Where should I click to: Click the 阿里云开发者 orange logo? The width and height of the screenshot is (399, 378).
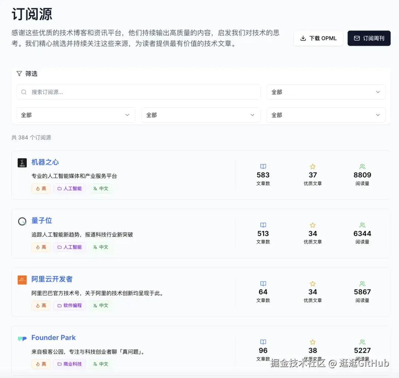(22, 280)
